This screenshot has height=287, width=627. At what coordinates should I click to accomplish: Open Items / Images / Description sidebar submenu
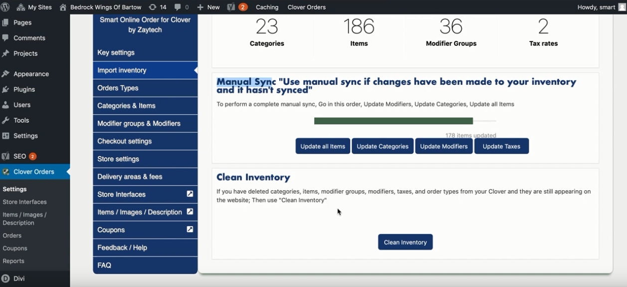[24, 219]
